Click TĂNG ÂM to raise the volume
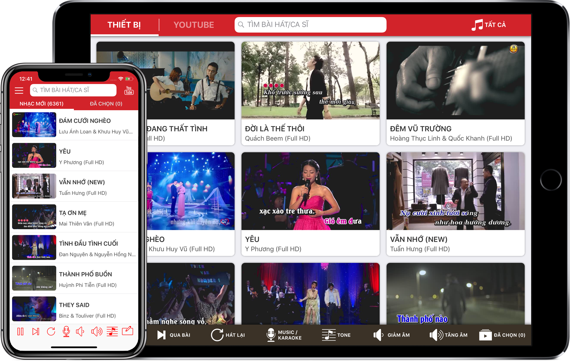 (449, 335)
